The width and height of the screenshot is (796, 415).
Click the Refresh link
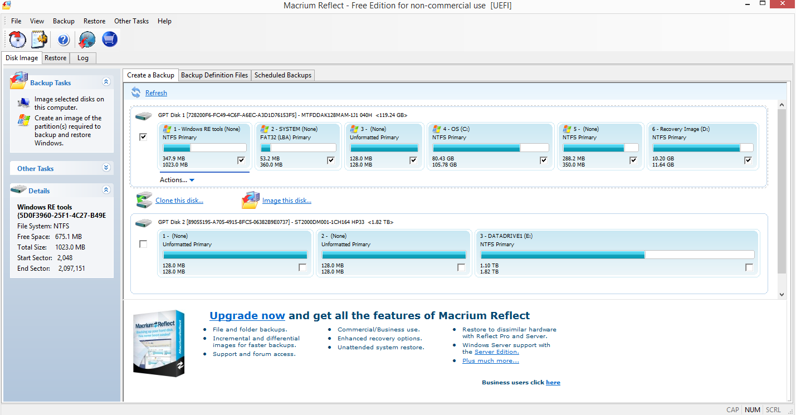(156, 93)
